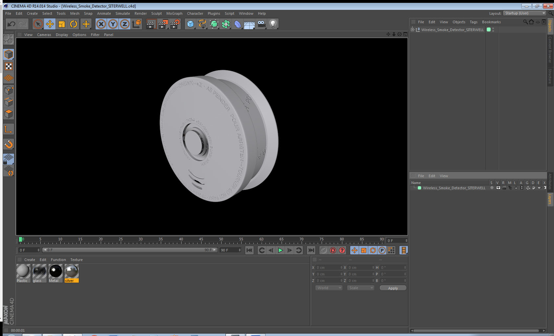This screenshot has height=336, width=554.
Task: Activate the Scale tool in top toolbar
Action: (x=62, y=24)
